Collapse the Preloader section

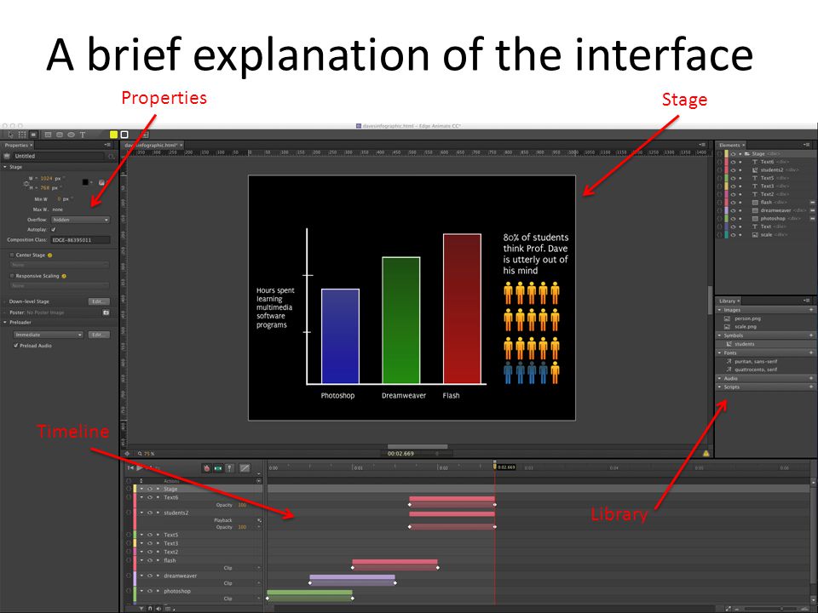[x=5, y=323]
